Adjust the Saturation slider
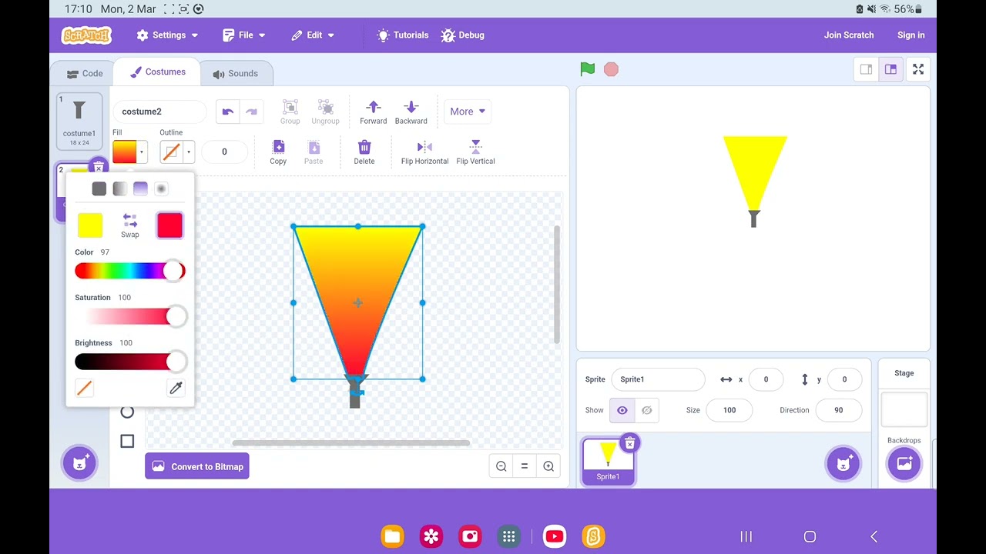The width and height of the screenshot is (986, 554). [130, 316]
